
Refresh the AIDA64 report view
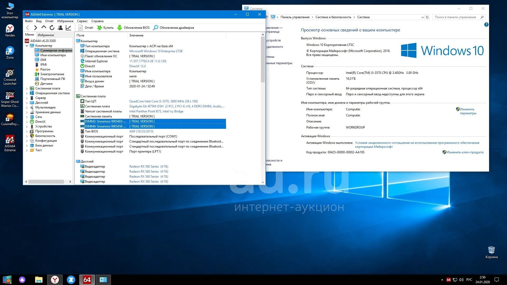[52, 28]
